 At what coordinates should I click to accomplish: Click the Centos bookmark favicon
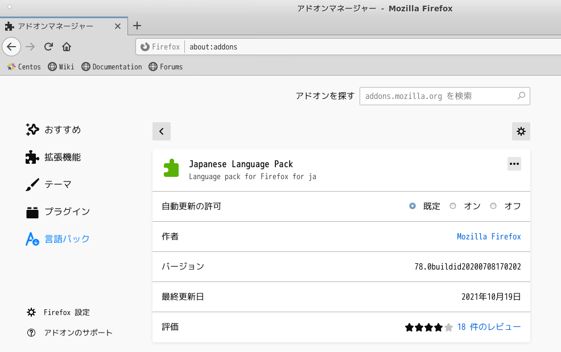coord(11,67)
